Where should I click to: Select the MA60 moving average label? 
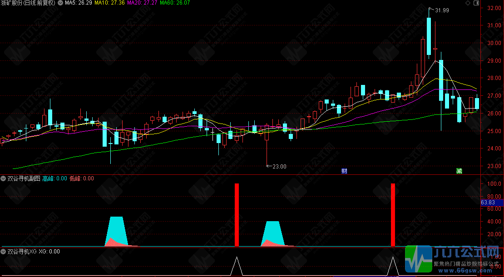(x=175, y=3)
